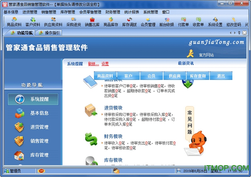Open the 库存管理 menu
Image resolution: width=251 pixels, height=177 pixels.
pyautogui.click(x=67, y=12)
